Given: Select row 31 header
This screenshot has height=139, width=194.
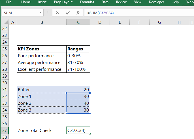Looking at the screenshot, I should point(5,89).
